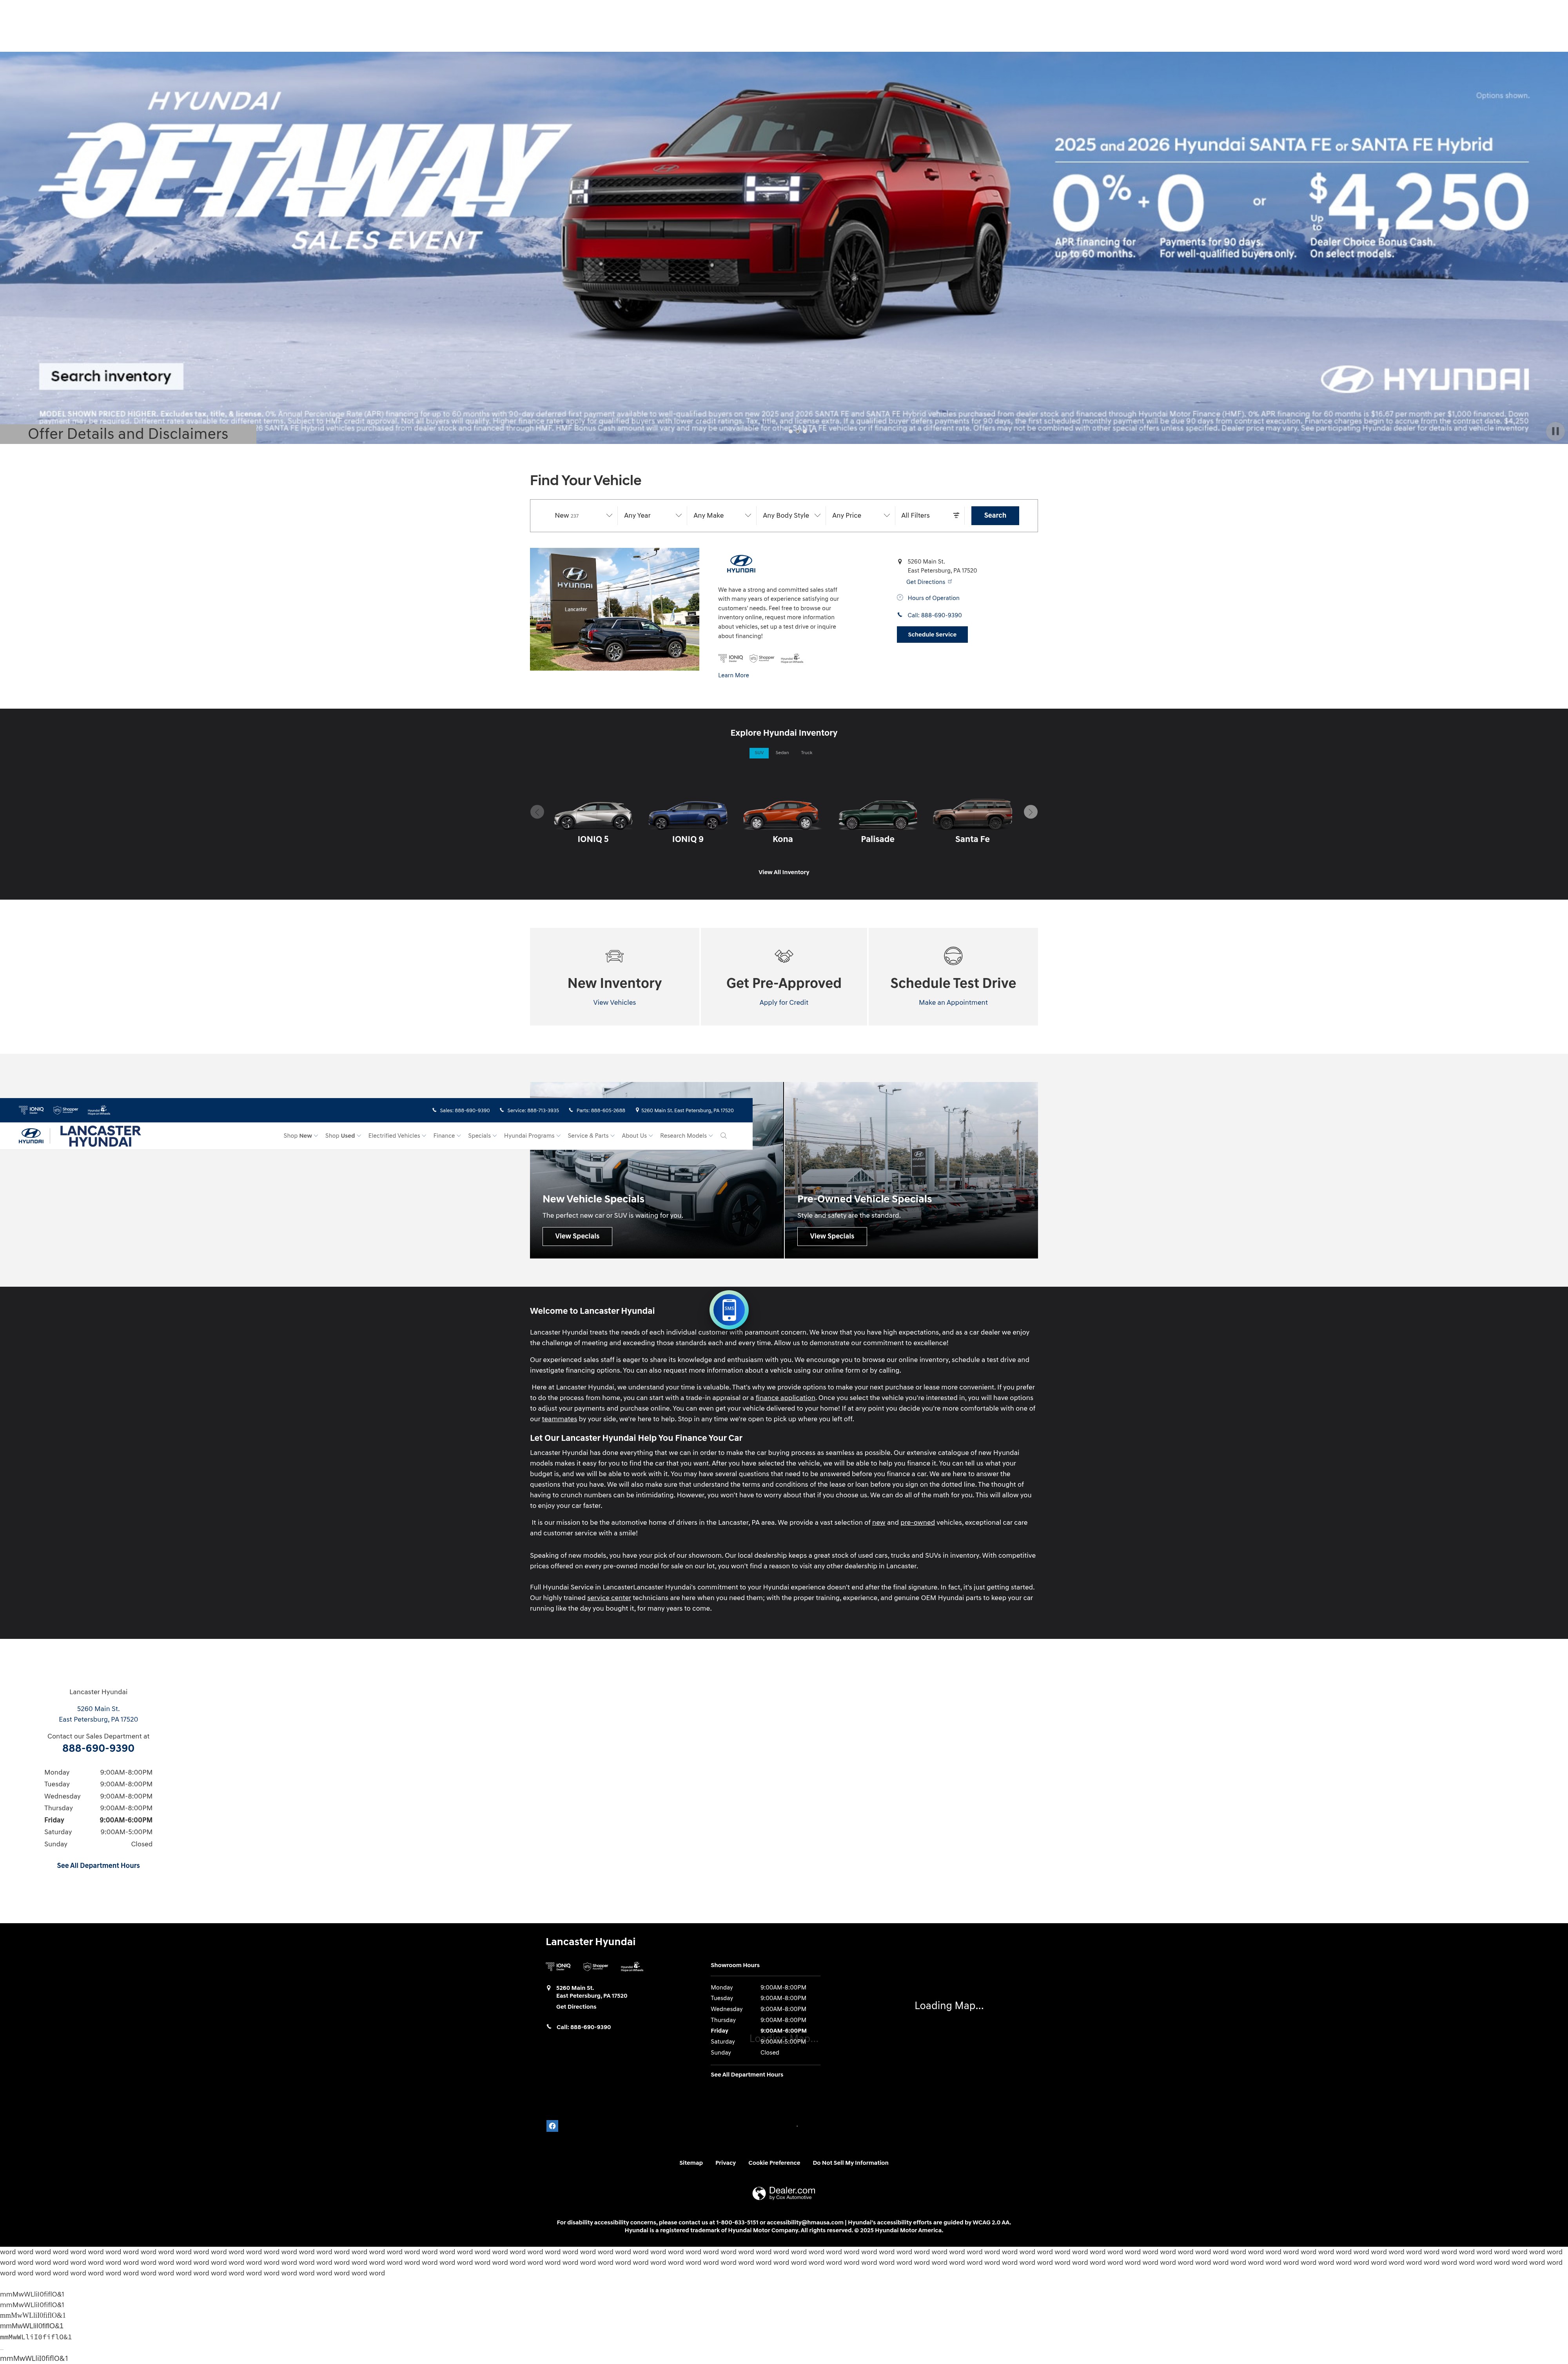1568x2364 pixels.
Task: Open the Any Price dropdown
Action: [860, 515]
